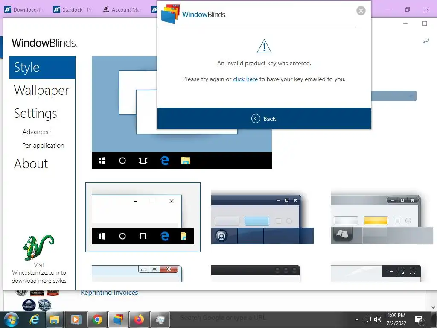
Task: Open Google Chrome from the taskbar
Action: 97,319
